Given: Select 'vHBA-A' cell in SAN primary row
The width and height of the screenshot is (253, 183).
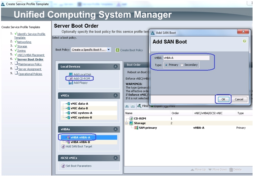Looking at the screenshot, I should click(199, 128).
